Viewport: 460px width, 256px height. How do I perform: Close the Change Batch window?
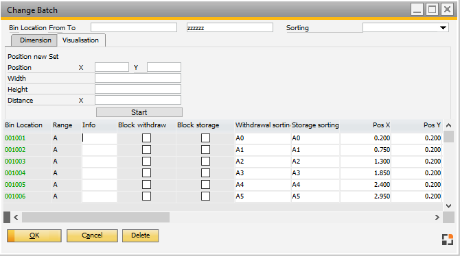[447, 10]
